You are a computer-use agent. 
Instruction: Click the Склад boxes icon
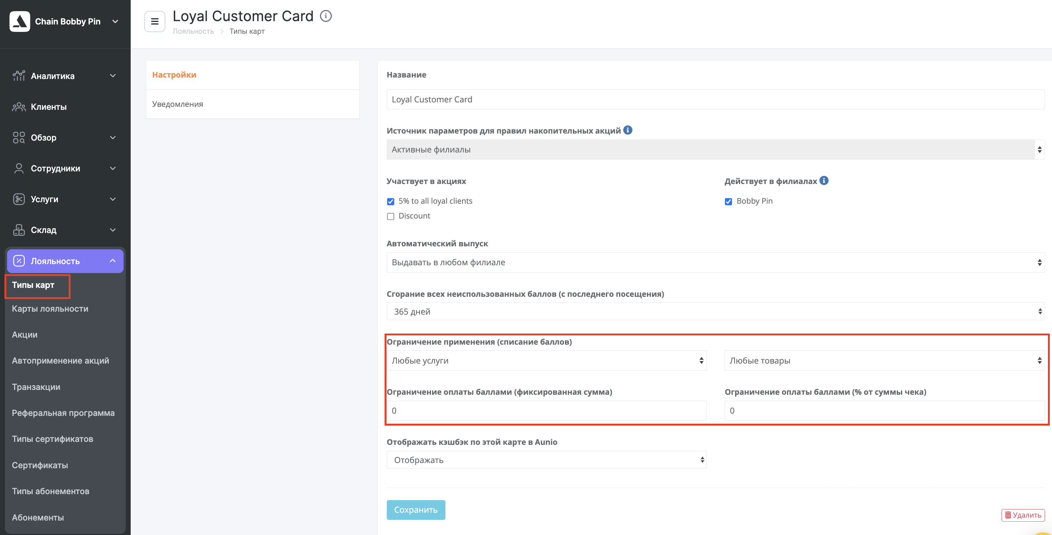[19, 230]
